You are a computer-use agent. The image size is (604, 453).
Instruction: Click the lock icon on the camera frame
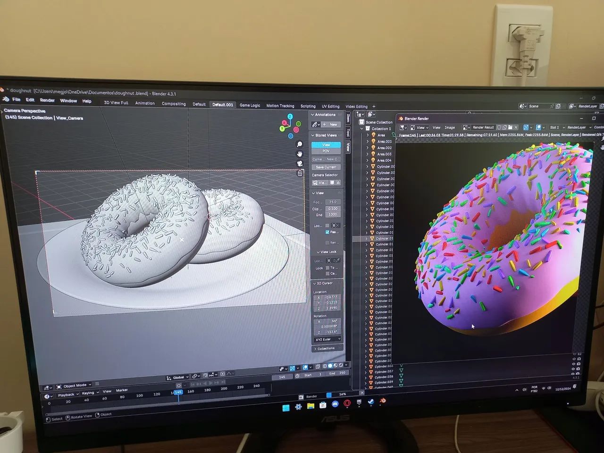point(300,173)
